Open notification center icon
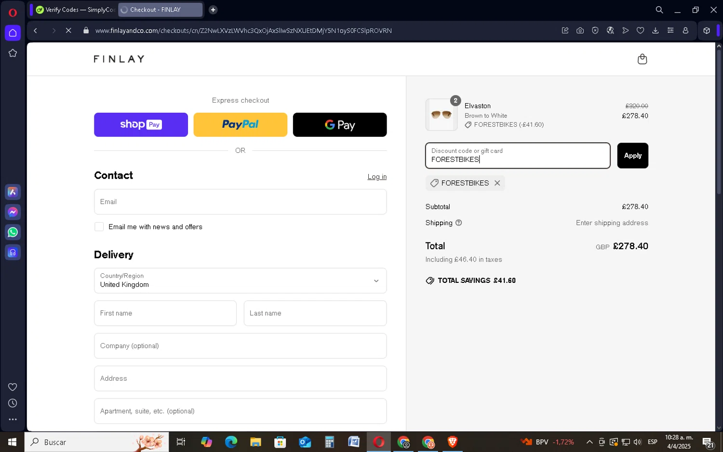723x452 pixels. tap(708, 442)
